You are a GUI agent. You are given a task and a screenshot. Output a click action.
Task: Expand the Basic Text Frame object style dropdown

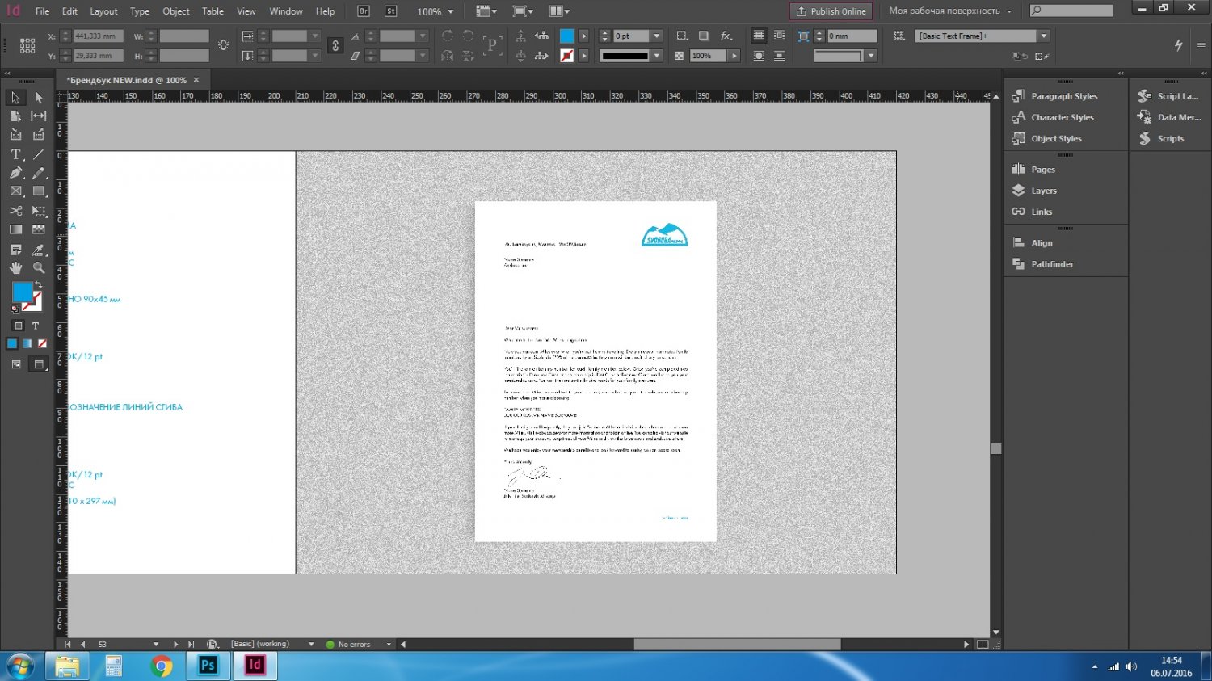click(x=1044, y=36)
